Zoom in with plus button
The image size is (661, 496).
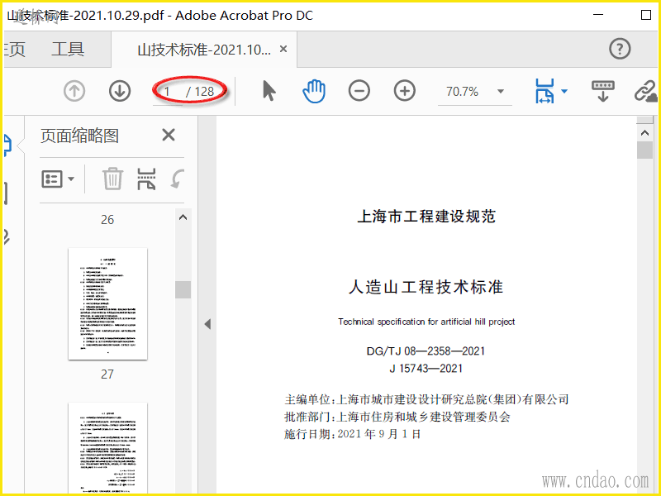point(405,91)
